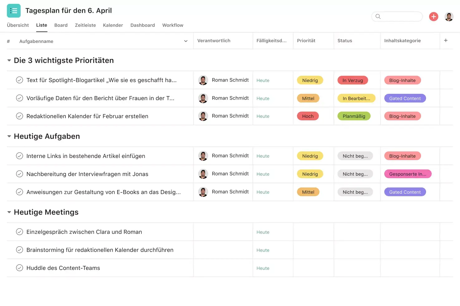Click the search input field

[x=397, y=16]
